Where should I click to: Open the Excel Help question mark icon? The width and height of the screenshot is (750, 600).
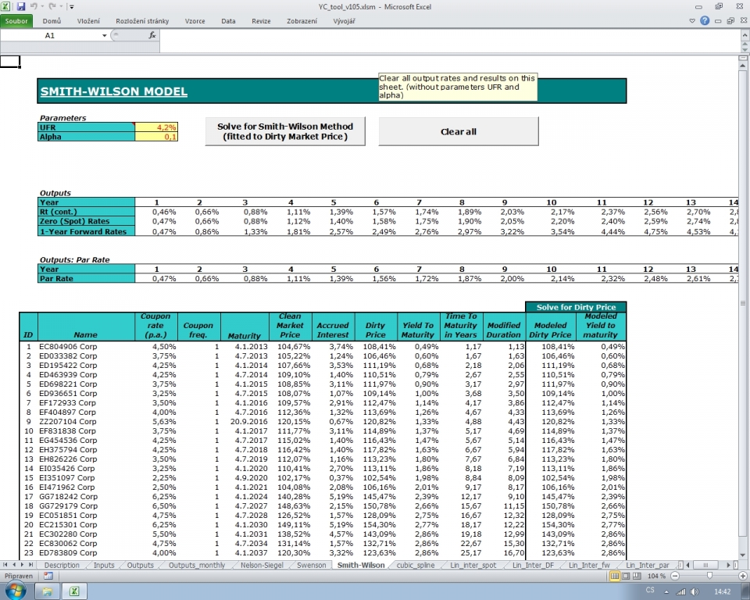point(705,21)
